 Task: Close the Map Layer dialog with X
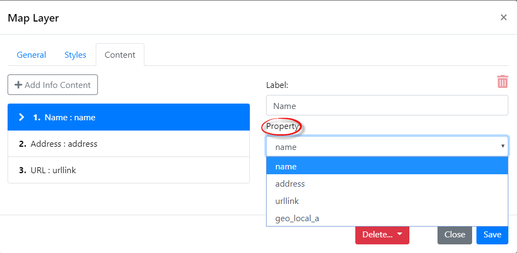point(503,17)
